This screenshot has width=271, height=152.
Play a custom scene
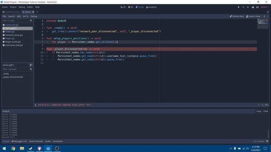pos(257,7)
